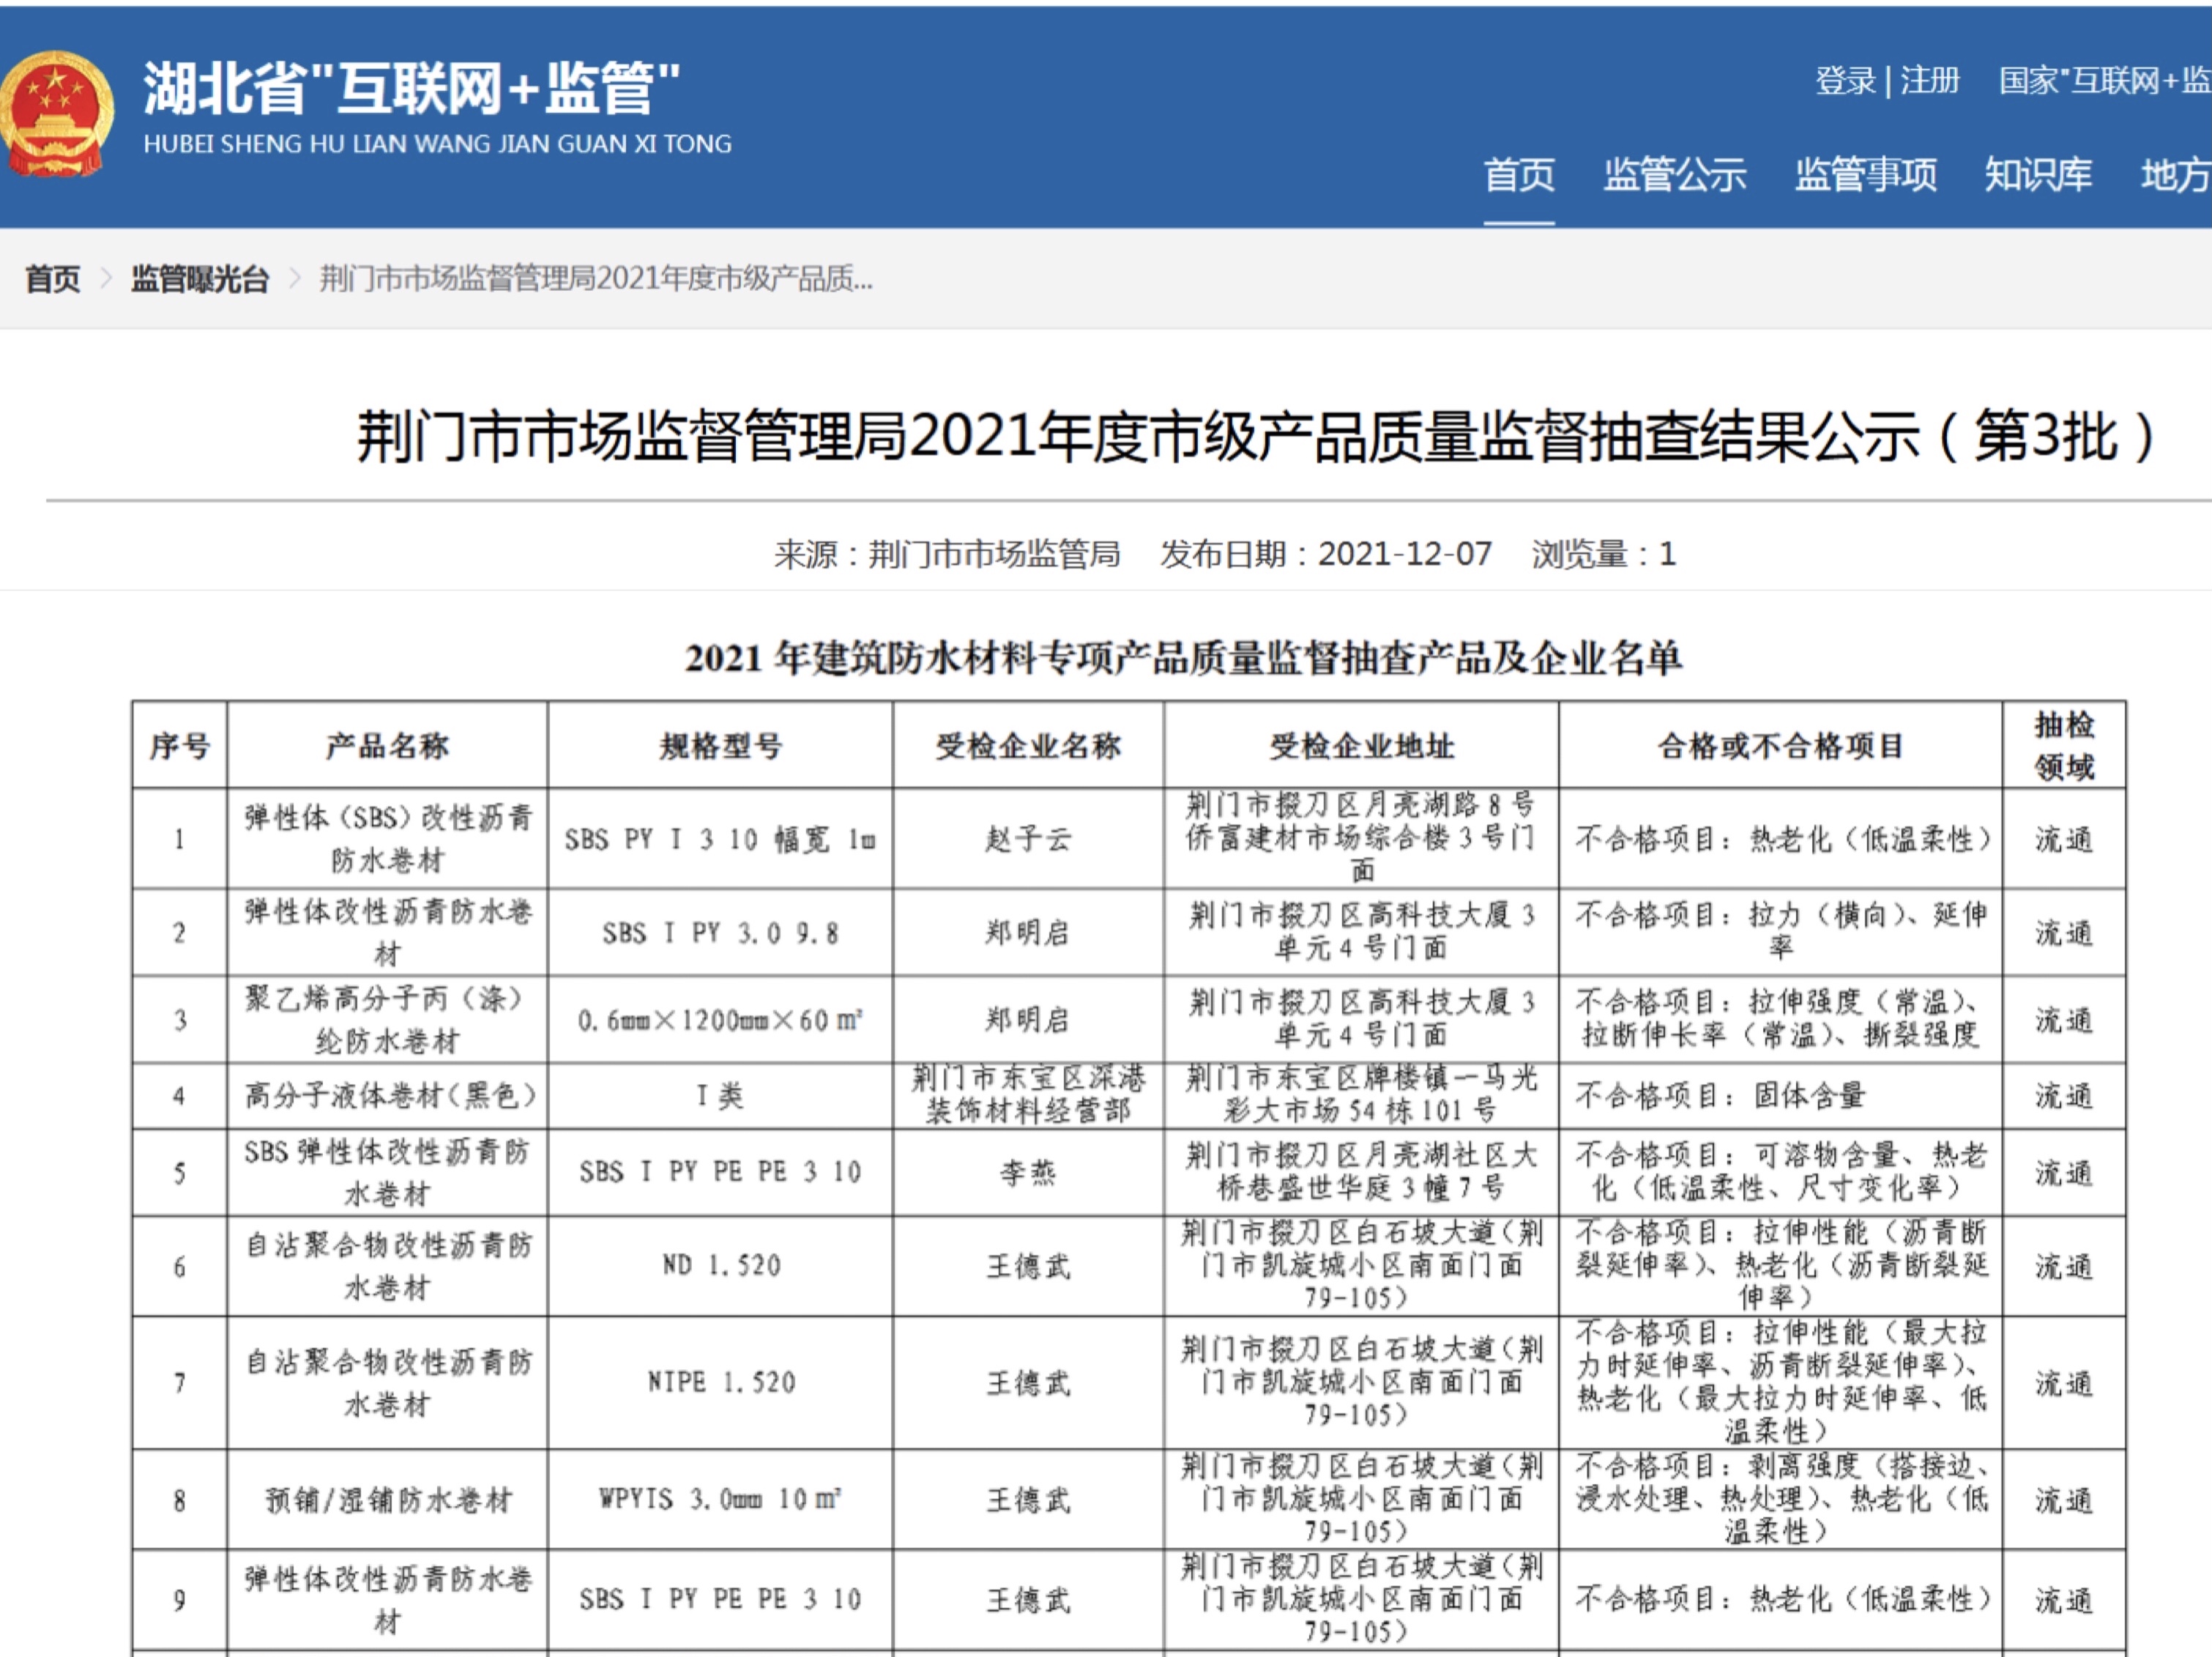Click the 受检企业名称 column header
The image size is (2212, 1657).
pos(1028,746)
